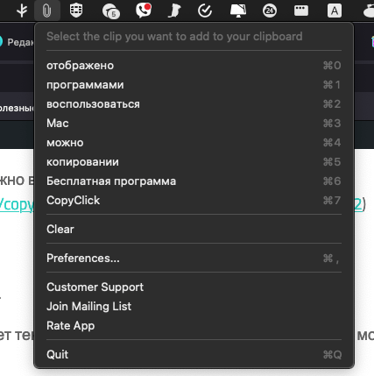The height and width of the screenshot is (376, 374).
Task: Click the letter A input source icon
Action: pos(335,11)
